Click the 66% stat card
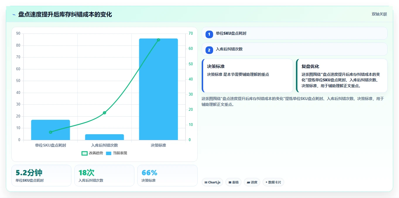The width and height of the screenshot is (399, 198). point(167,175)
